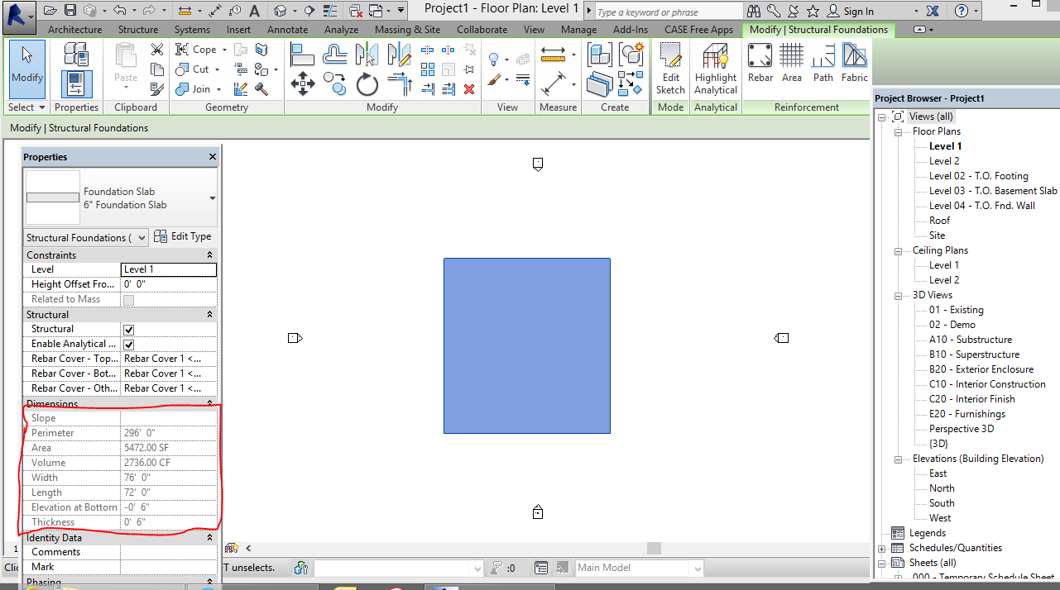
Task: Open the Massing & Site tab
Action: pyautogui.click(x=407, y=29)
